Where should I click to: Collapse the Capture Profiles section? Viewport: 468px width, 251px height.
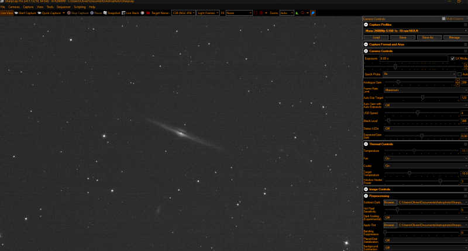(x=366, y=25)
